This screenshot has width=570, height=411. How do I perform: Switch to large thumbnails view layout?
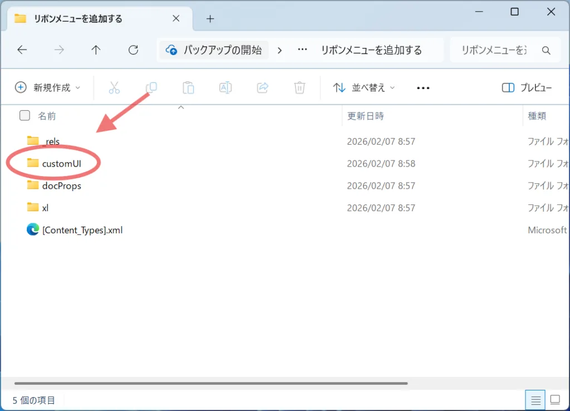pyautogui.click(x=555, y=400)
